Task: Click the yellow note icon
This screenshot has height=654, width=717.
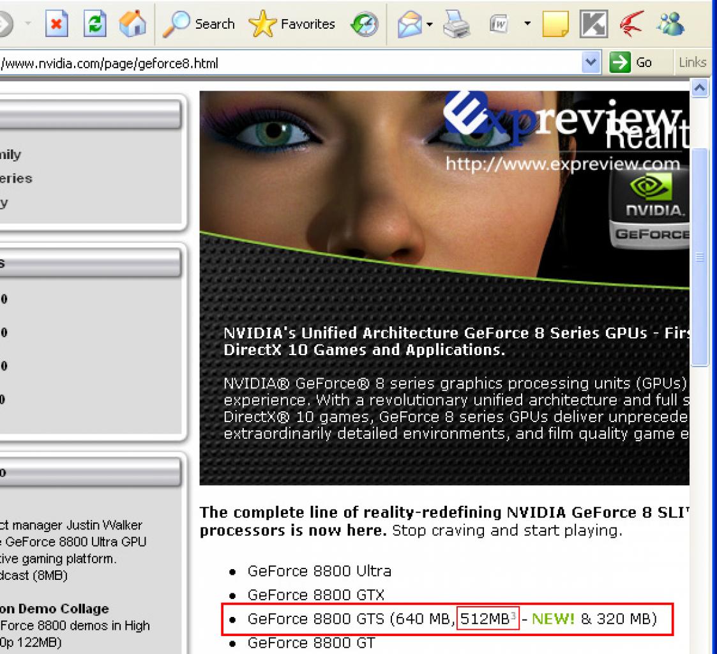Action: 555,24
